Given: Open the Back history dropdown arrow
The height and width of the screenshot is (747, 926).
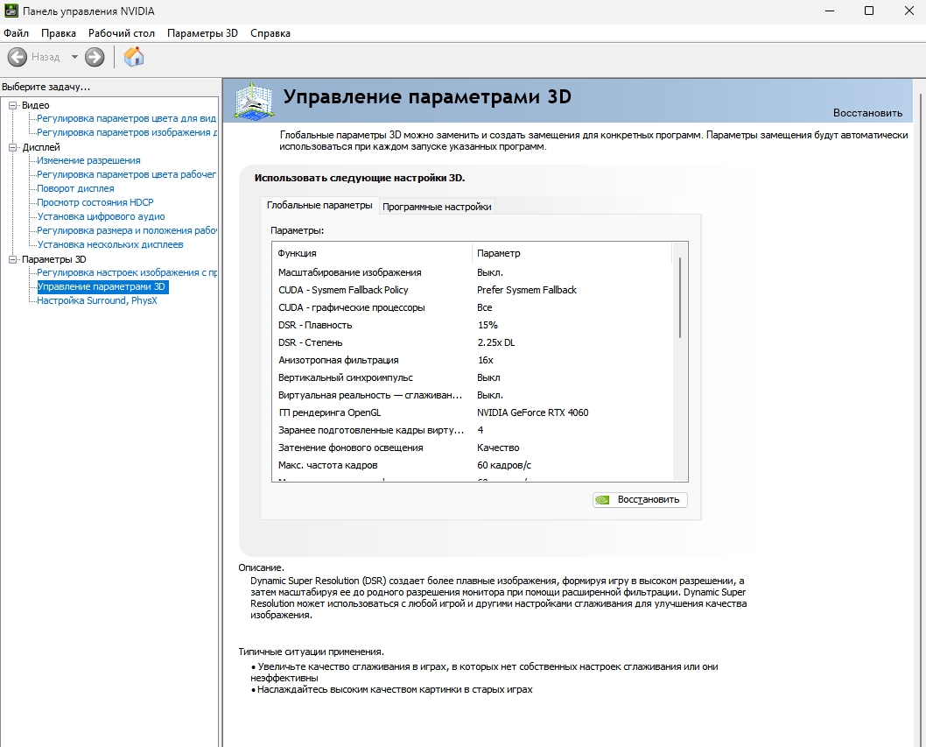Looking at the screenshot, I should 74,57.
